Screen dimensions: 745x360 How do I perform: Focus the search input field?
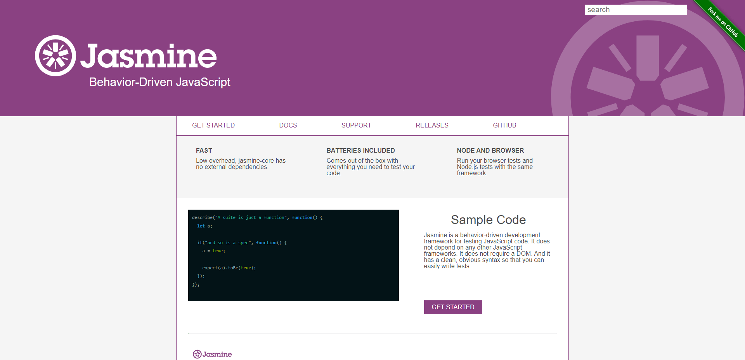(636, 10)
